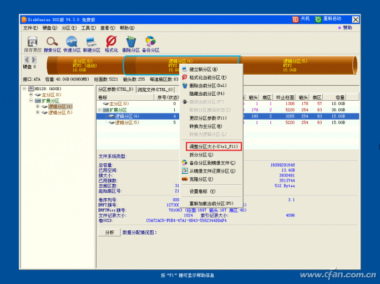Click the Search Partition (搜索分区) magnifier icon

(x=52, y=42)
